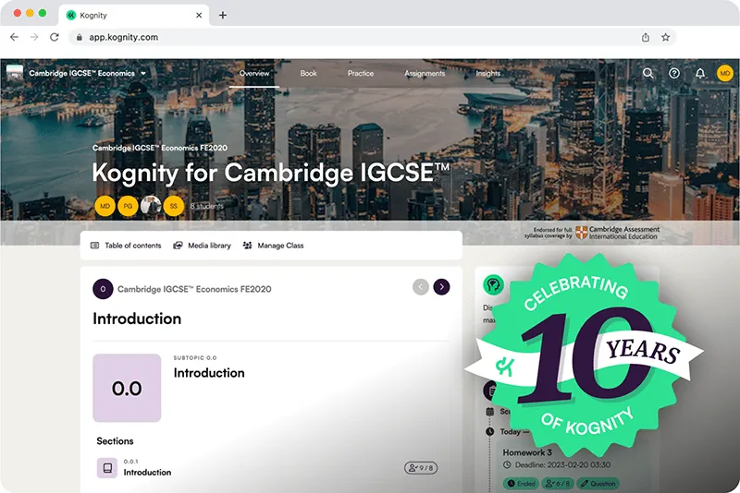The image size is (740, 493).
Task: Click the SS student avatar
Action: tap(174, 206)
